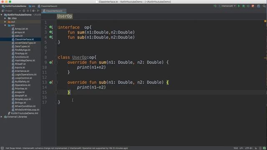Click the implemented marker icon on line 3
267x150 pixels.
coord(51,32)
